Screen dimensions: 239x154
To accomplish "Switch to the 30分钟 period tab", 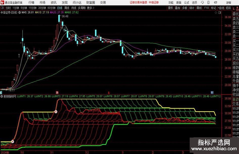I will coord(42,8).
